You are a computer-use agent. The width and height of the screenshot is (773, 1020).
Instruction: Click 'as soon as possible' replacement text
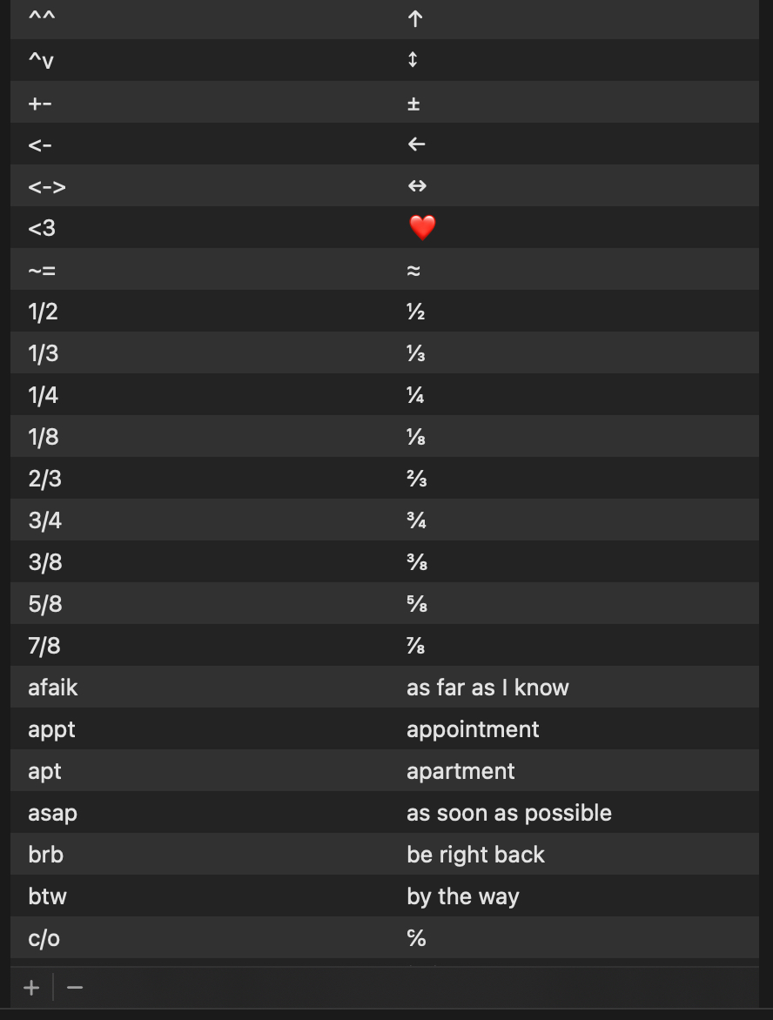tap(509, 813)
